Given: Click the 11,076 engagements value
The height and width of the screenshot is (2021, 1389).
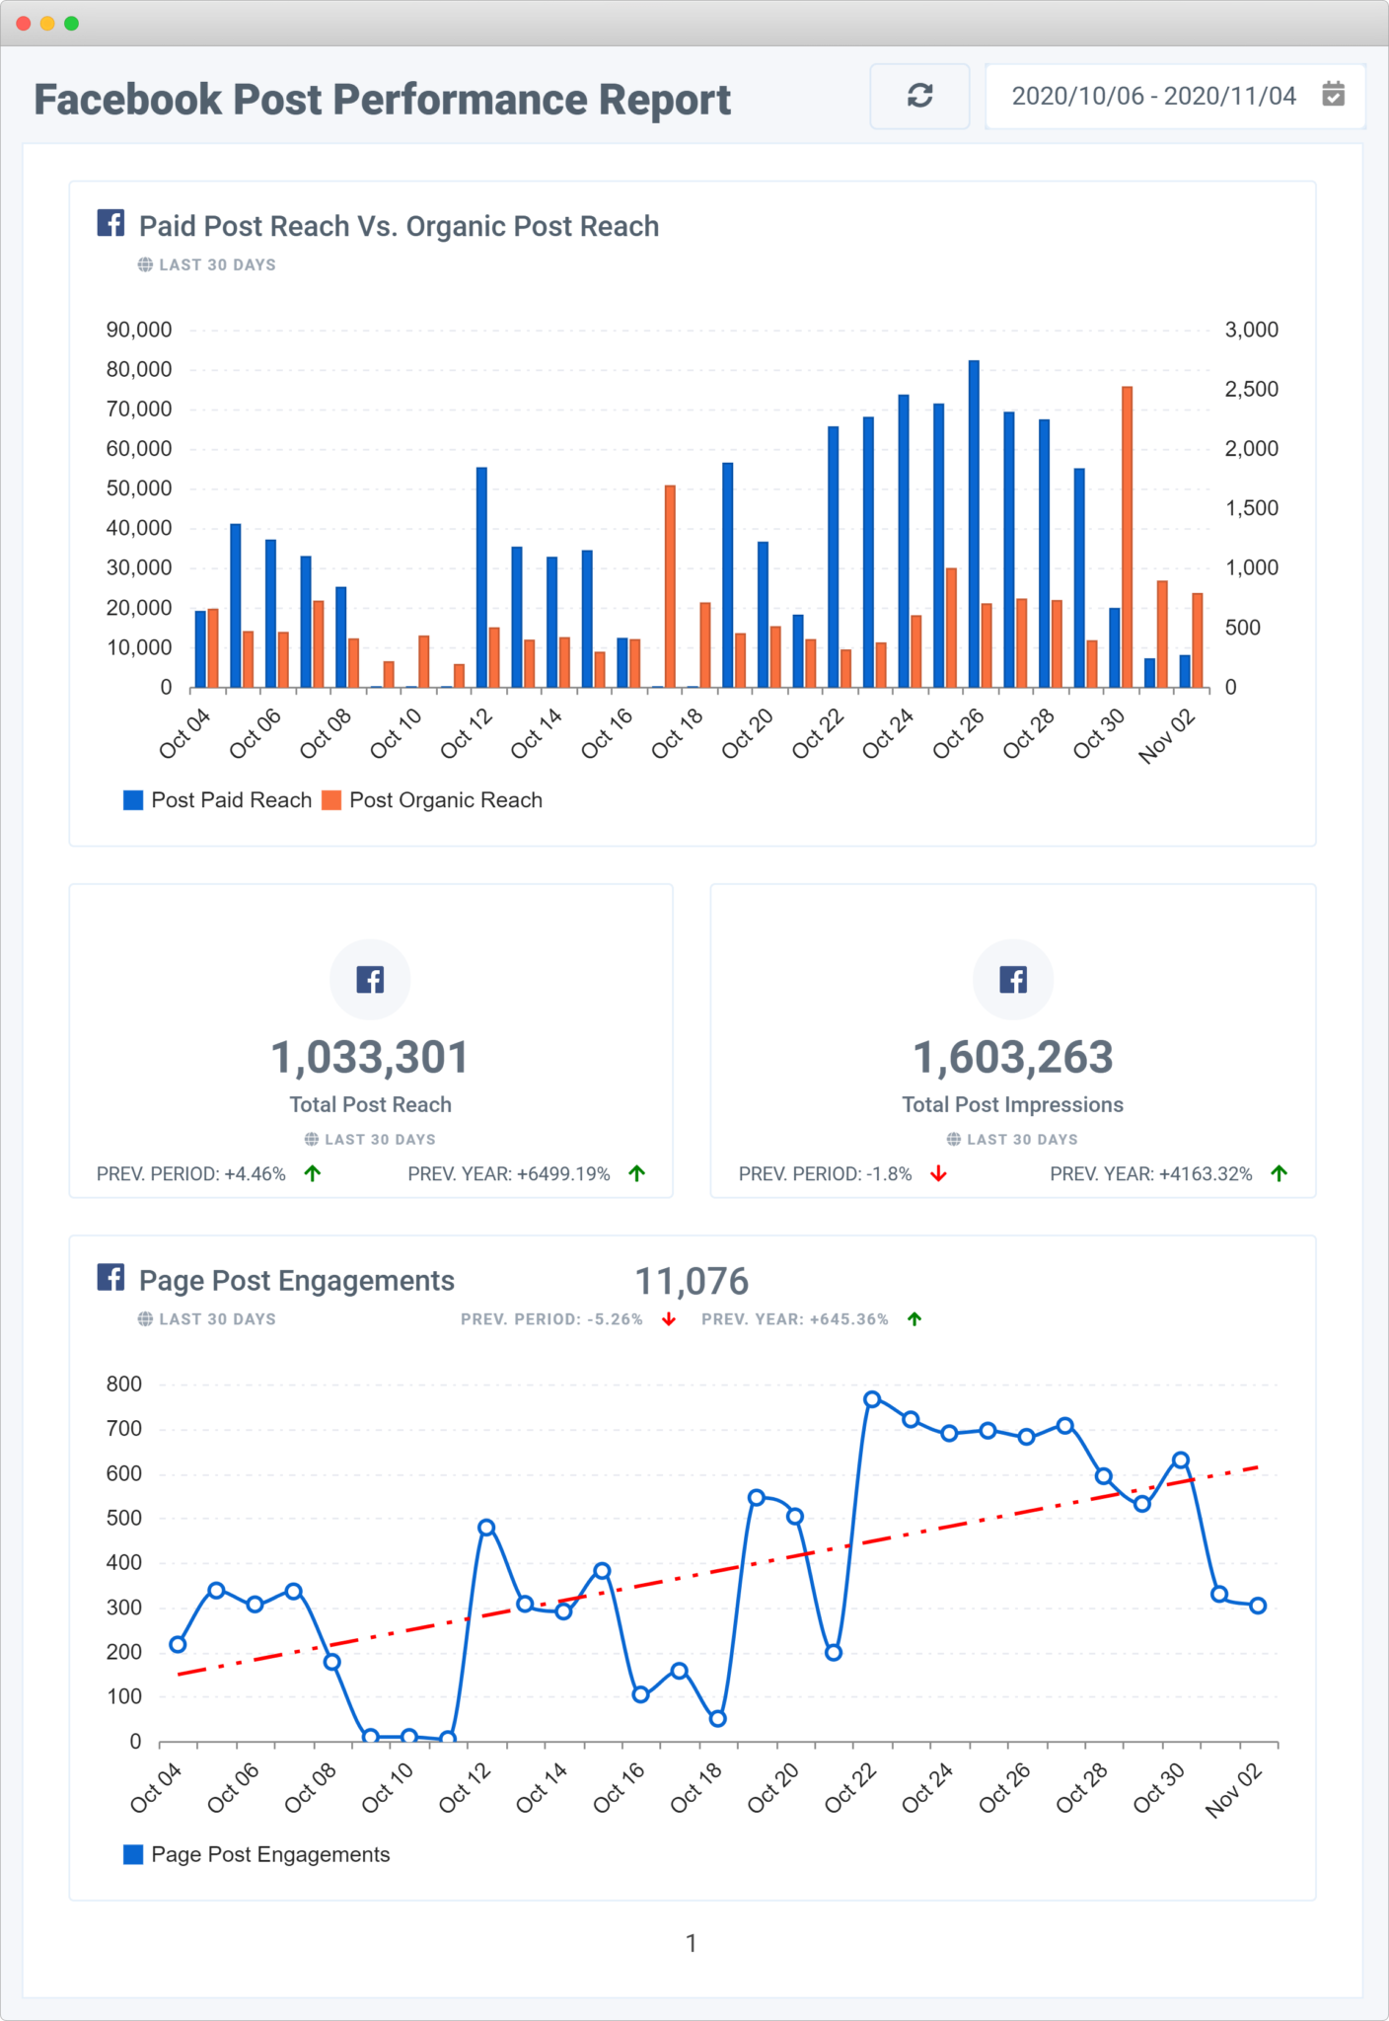Looking at the screenshot, I should click(x=692, y=1281).
